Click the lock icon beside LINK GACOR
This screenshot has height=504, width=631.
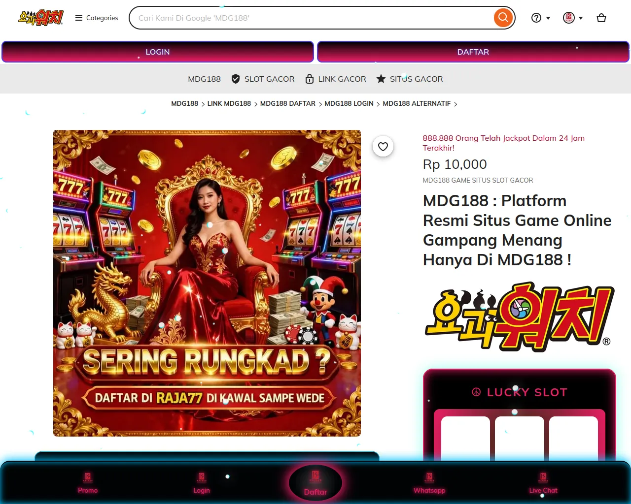pyautogui.click(x=310, y=79)
